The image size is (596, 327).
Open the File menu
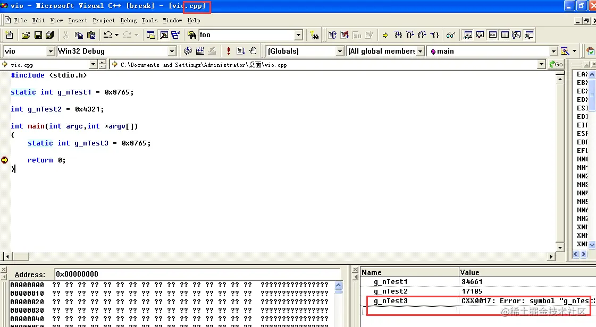(20, 21)
